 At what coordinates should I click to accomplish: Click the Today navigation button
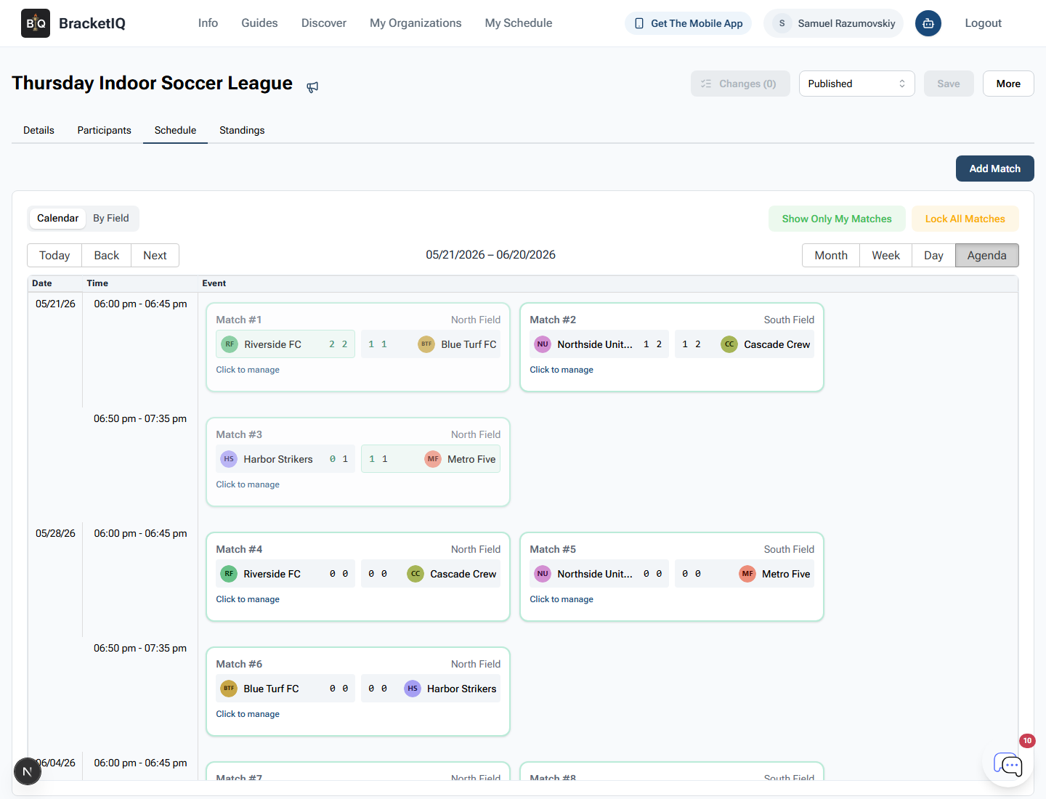(x=54, y=256)
